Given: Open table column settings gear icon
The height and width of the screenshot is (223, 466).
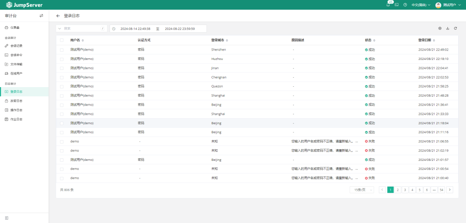Looking at the screenshot, I should point(440,28).
